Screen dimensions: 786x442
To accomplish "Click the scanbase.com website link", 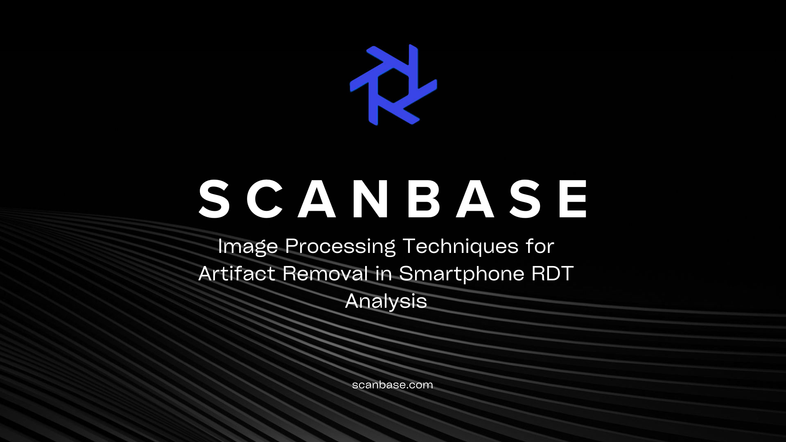I will click(x=393, y=385).
